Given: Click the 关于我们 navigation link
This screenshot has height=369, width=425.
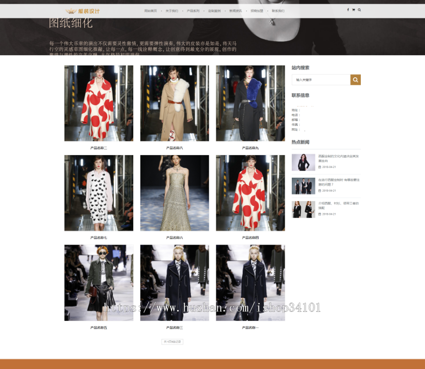Looking at the screenshot, I should (172, 10).
